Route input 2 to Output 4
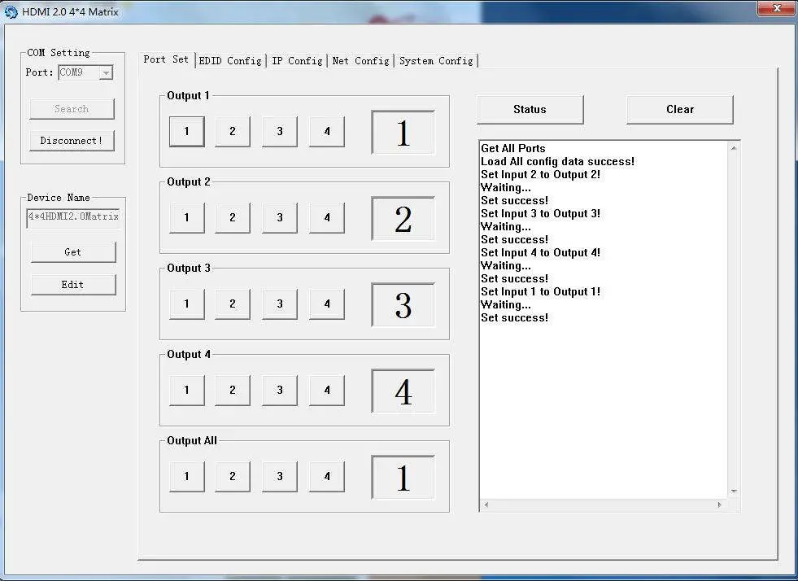Image resolution: width=798 pixels, height=581 pixels. click(x=233, y=391)
